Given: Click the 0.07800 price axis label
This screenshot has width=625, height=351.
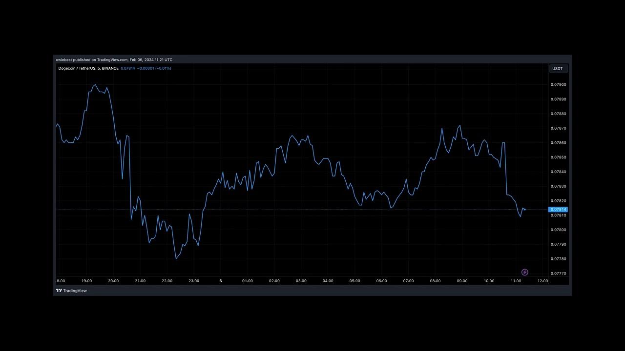Looking at the screenshot, I should 559,230.
